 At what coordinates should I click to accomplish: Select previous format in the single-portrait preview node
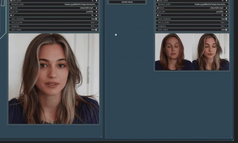(11, 8)
